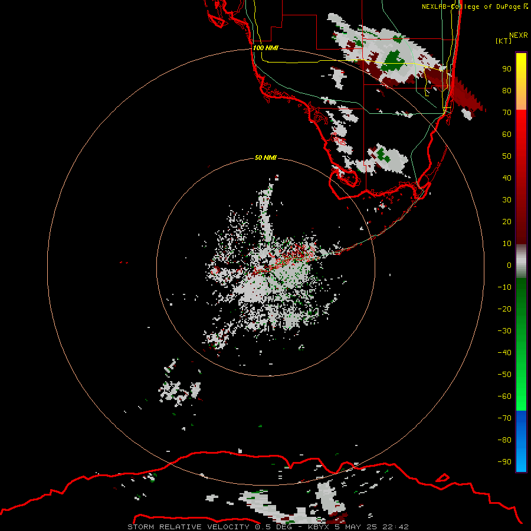Viewport: 531px width, 531px height.
Task: Select the -50 value on velocity scale
Action: click(504, 375)
